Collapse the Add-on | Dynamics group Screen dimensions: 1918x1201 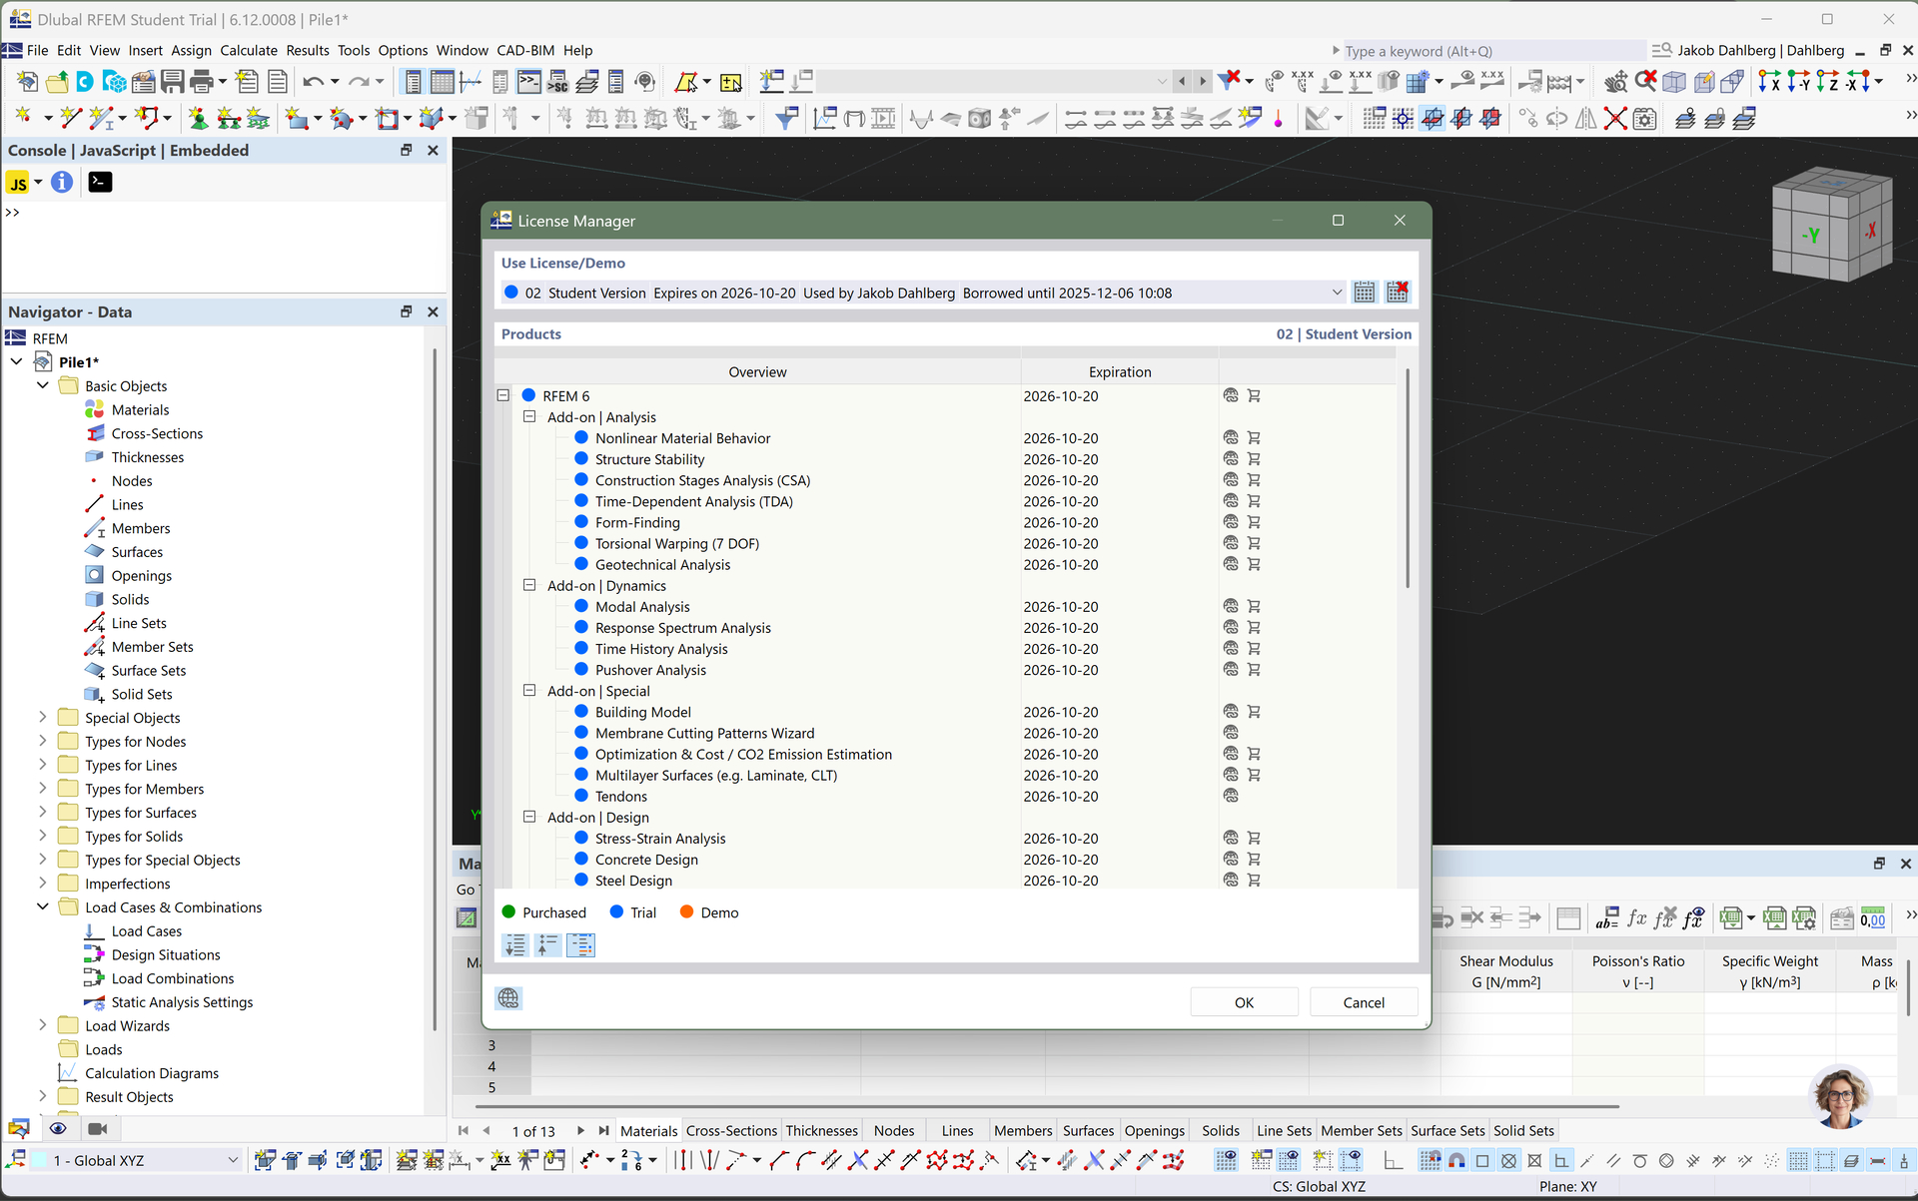coord(529,586)
